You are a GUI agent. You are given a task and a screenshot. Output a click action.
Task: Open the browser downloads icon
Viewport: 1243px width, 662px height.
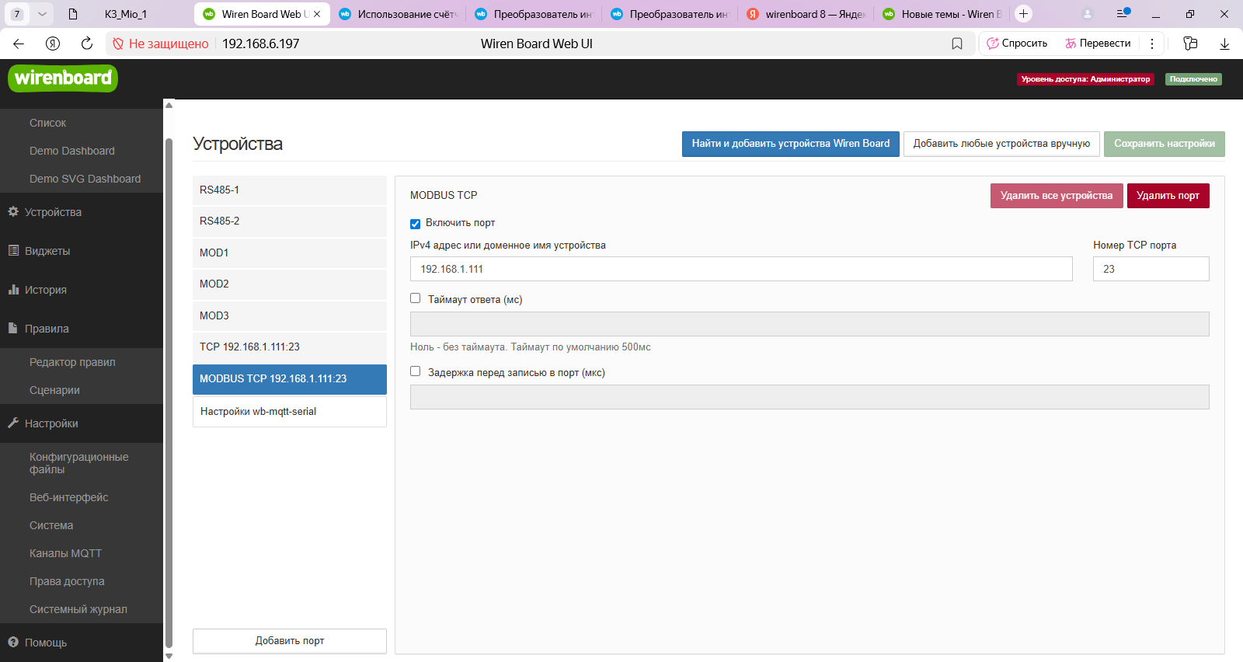tap(1224, 44)
